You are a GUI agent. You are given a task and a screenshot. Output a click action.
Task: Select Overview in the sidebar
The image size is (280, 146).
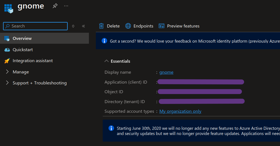(x=22, y=38)
